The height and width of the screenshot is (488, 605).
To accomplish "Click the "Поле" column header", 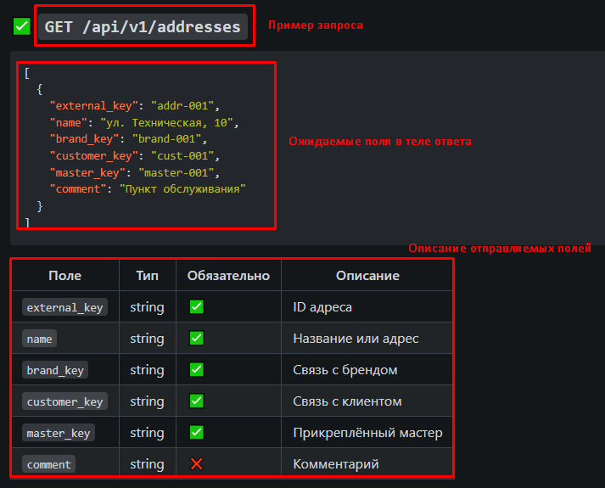I will (65, 276).
